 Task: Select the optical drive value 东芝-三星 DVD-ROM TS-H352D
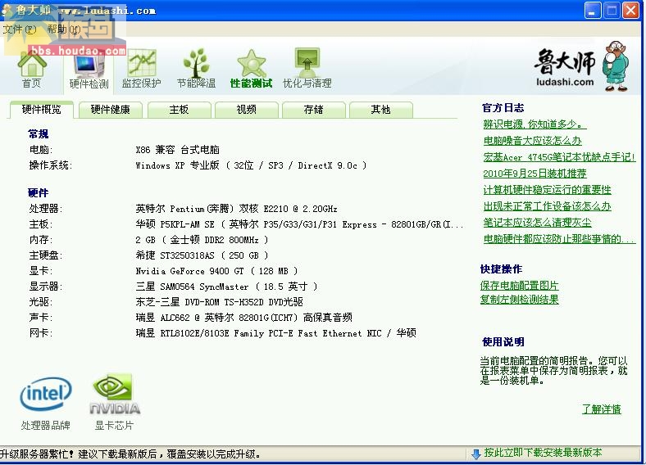pyautogui.click(x=219, y=302)
